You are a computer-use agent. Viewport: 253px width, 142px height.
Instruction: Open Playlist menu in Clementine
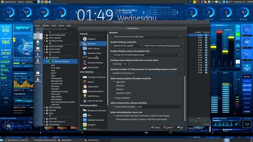pyautogui.click(x=46, y=26)
